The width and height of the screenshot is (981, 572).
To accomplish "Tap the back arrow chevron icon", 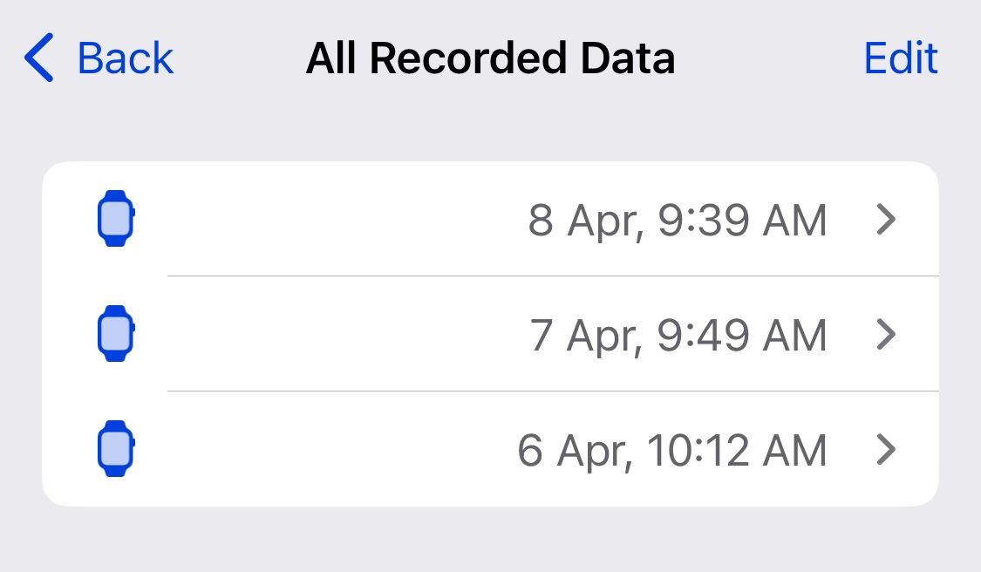I will click(40, 58).
